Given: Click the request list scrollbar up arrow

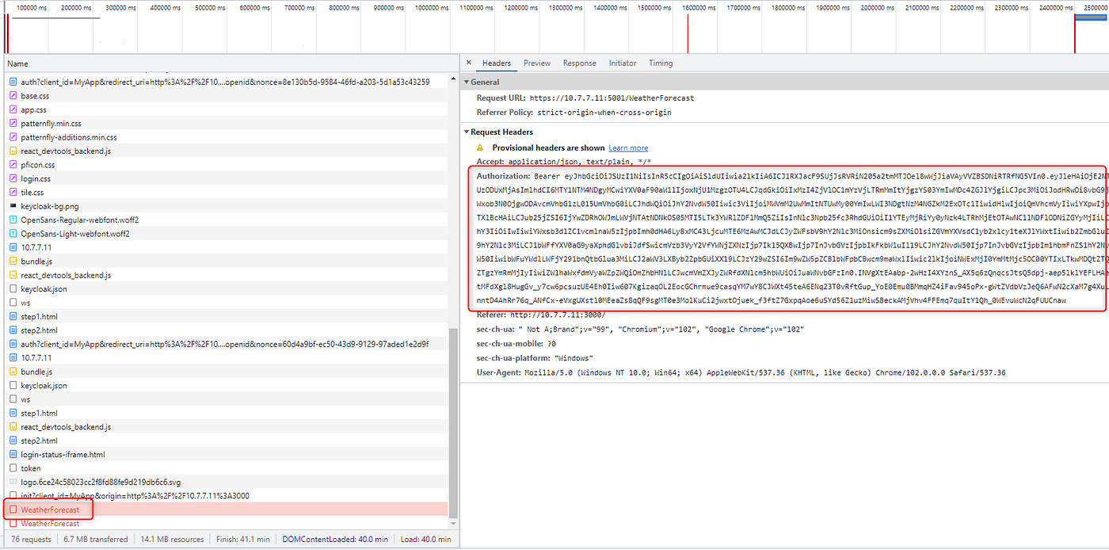Looking at the screenshot, I should pyautogui.click(x=453, y=80).
